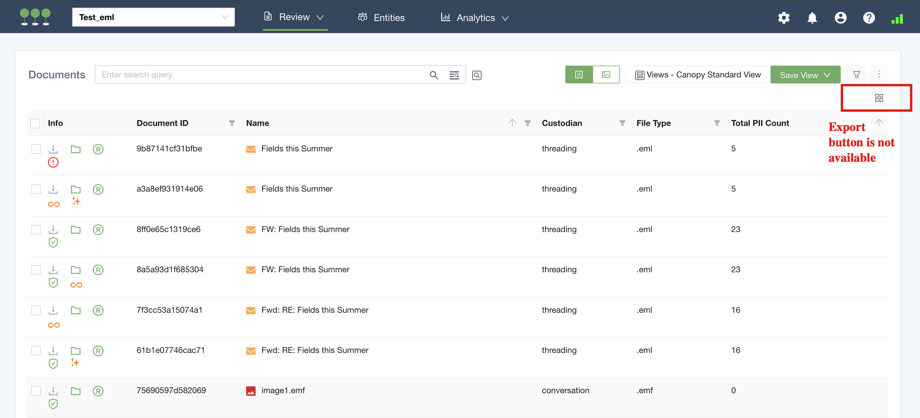This screenshot has width=920, height=418.
Task: Click Views - Canopy Standard View button
Action: click(698, 74)
